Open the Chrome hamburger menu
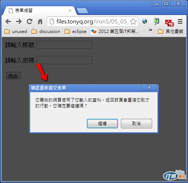188x183 pixels. pos(180,22)
